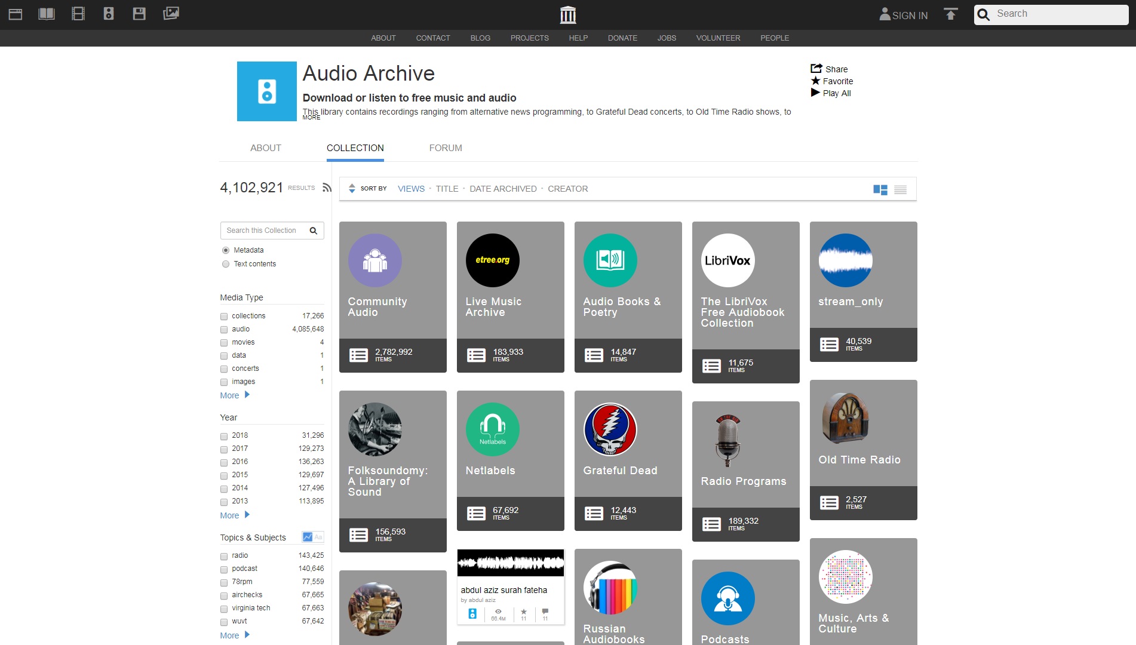Switch to list view layout icon

tap(900, 190)
